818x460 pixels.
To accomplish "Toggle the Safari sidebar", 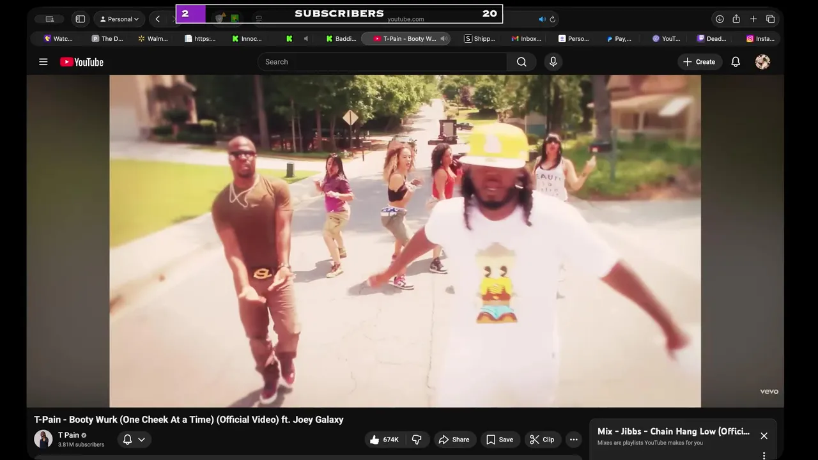I will [81, 19].
